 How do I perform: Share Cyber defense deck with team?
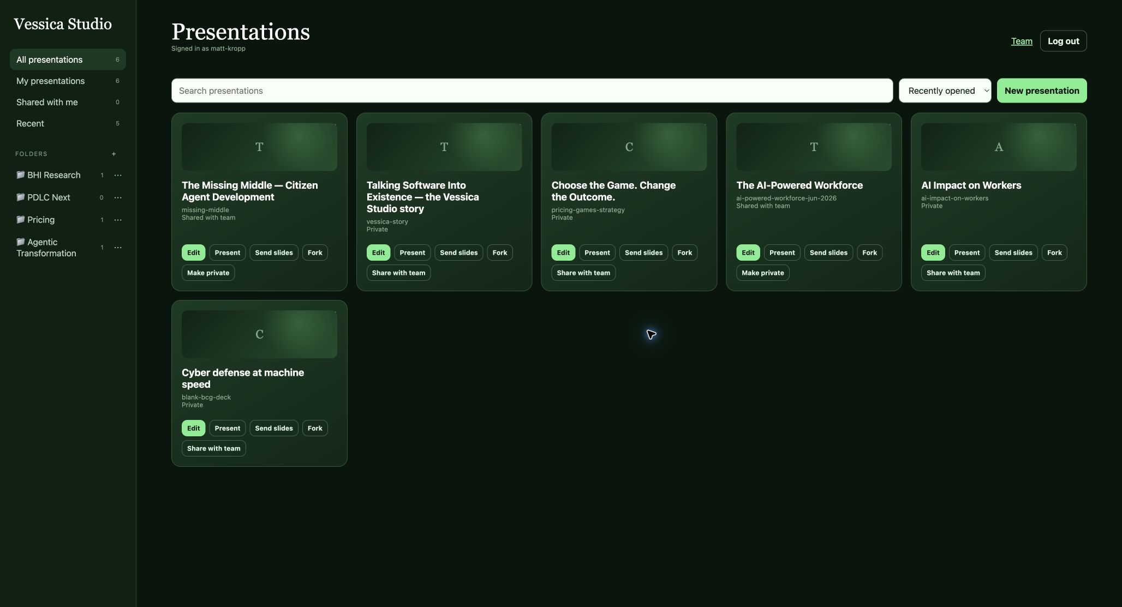(x=214, y=448)
